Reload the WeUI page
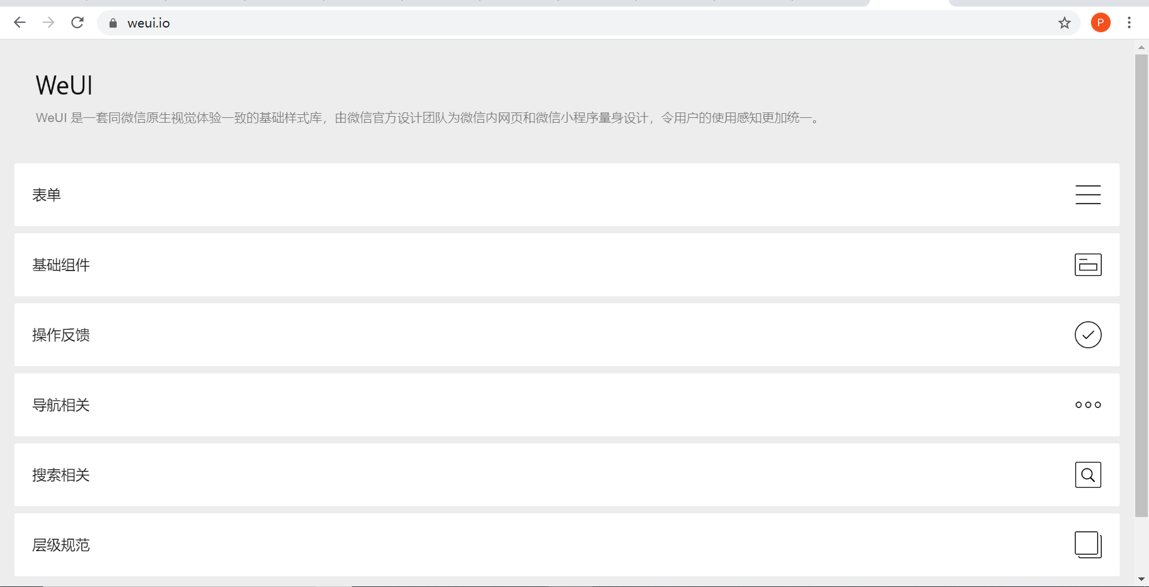The height and width of the screenshot is (587, 1149). [77, 22]
